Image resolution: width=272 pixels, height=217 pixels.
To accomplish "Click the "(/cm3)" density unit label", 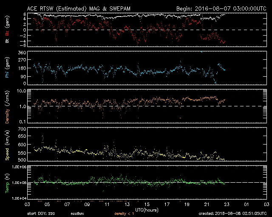I will tap(7, 99).
